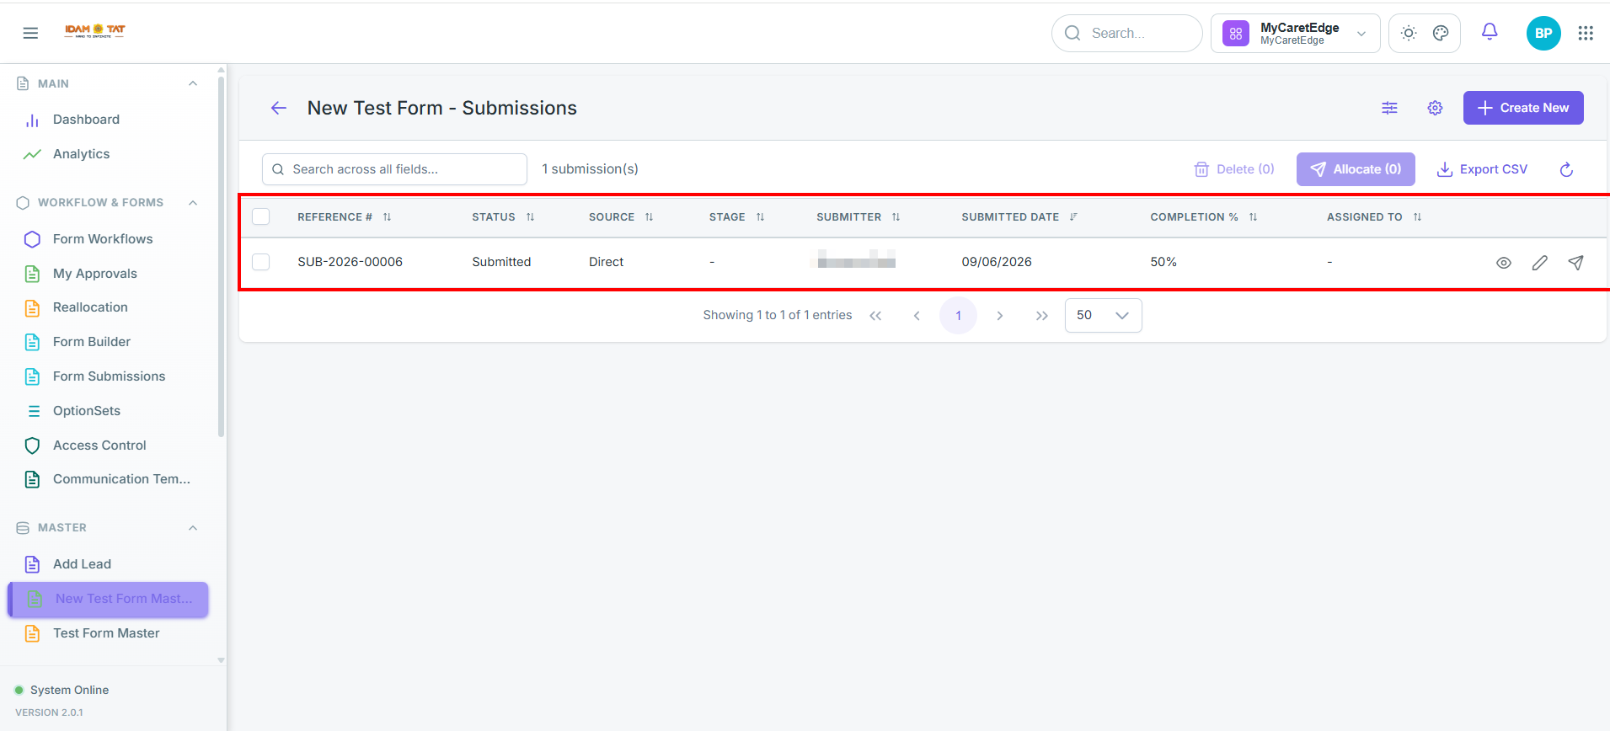The width and height of the screenshot is (1610, 731).
Task: Open Form Builder in the sidebar
Action: click(92, 342)
